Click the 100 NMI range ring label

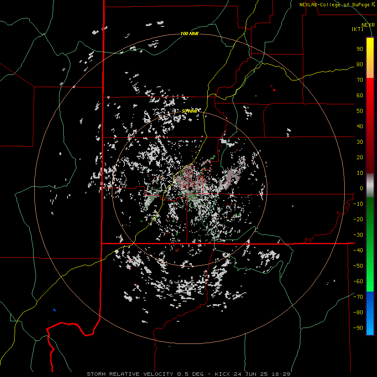[189, 34]
